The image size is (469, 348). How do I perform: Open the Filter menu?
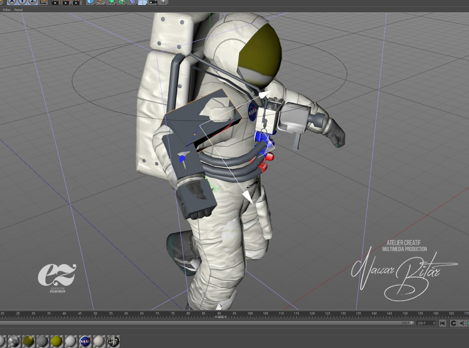coord(7,10)
